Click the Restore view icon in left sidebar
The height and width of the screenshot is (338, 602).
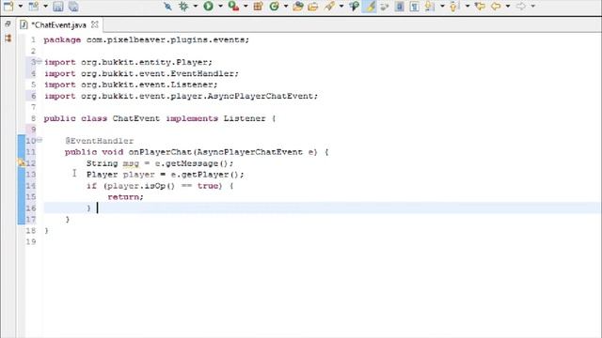[8, 23]
